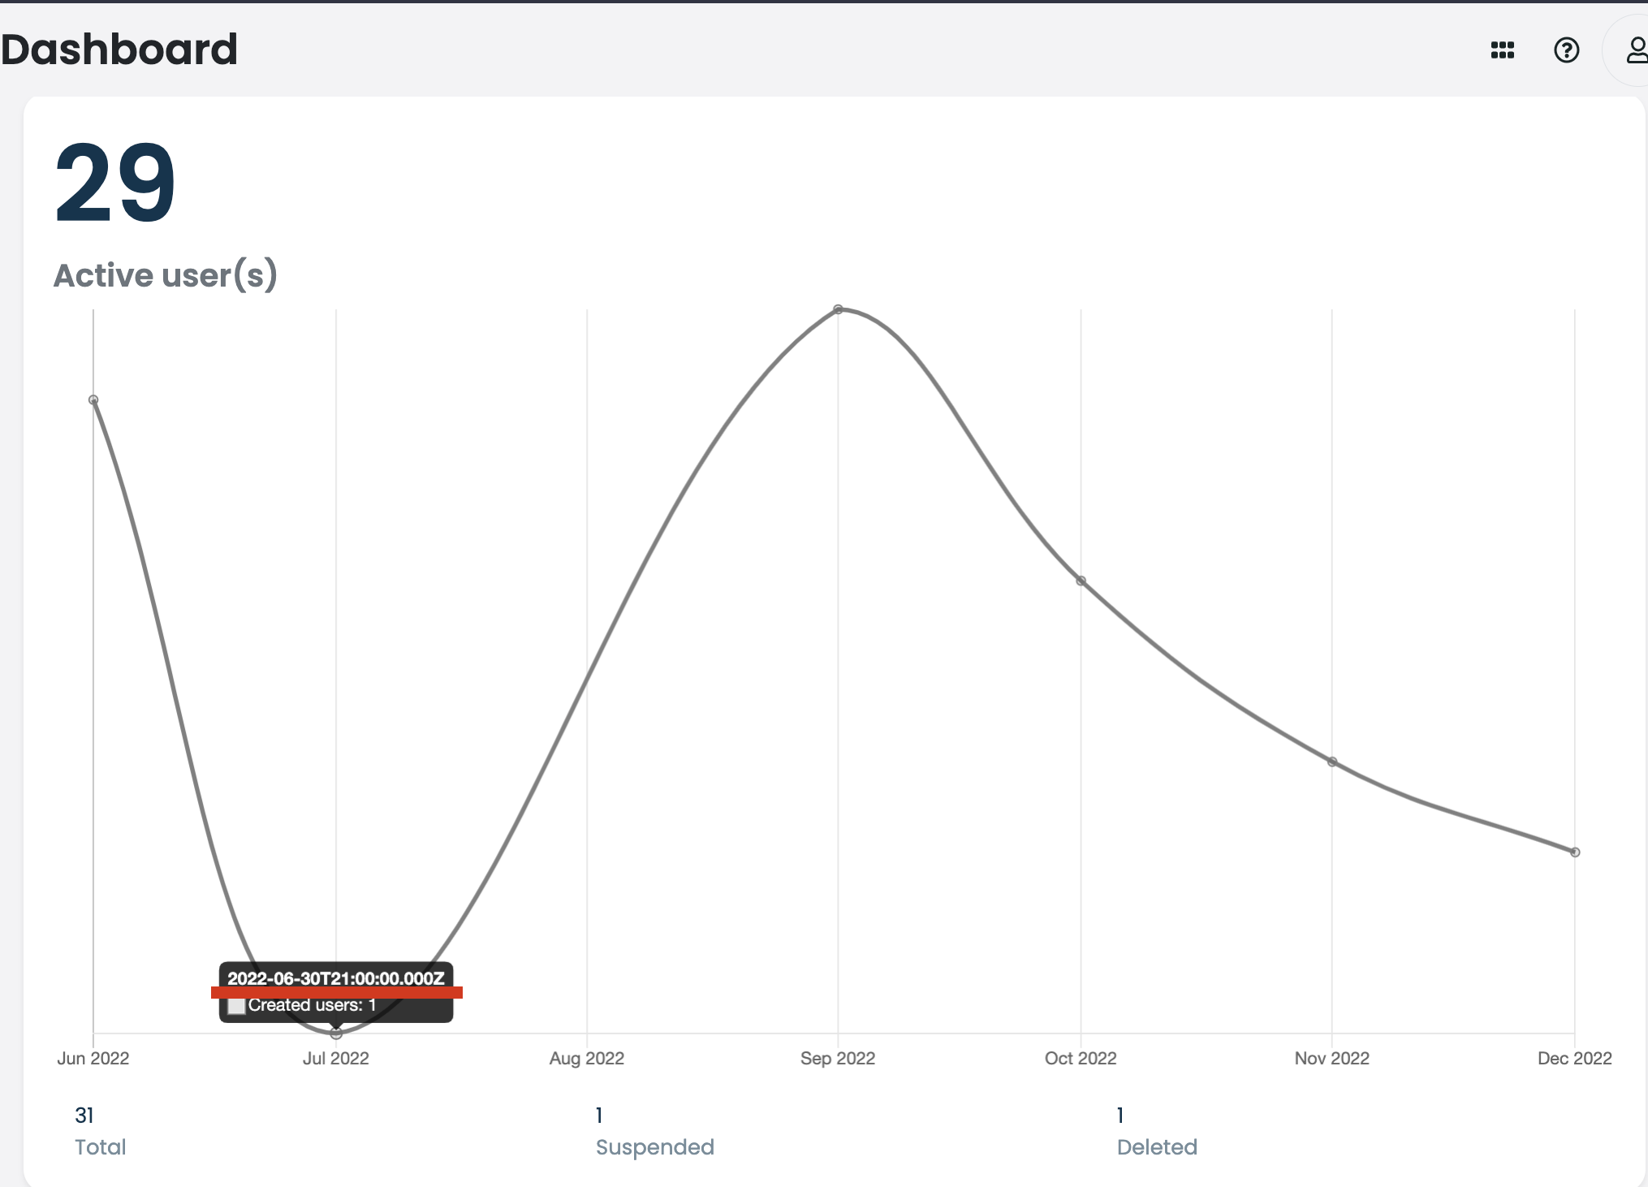This screenshot has height=1187, width=1648.
Task: Click the Jul 2022 axis label
Action: (335, 1058)
